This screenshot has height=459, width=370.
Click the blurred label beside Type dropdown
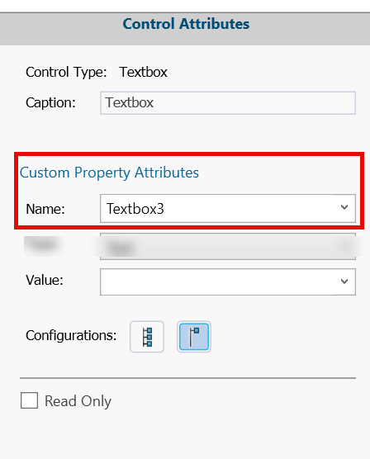tap(44, 245)
